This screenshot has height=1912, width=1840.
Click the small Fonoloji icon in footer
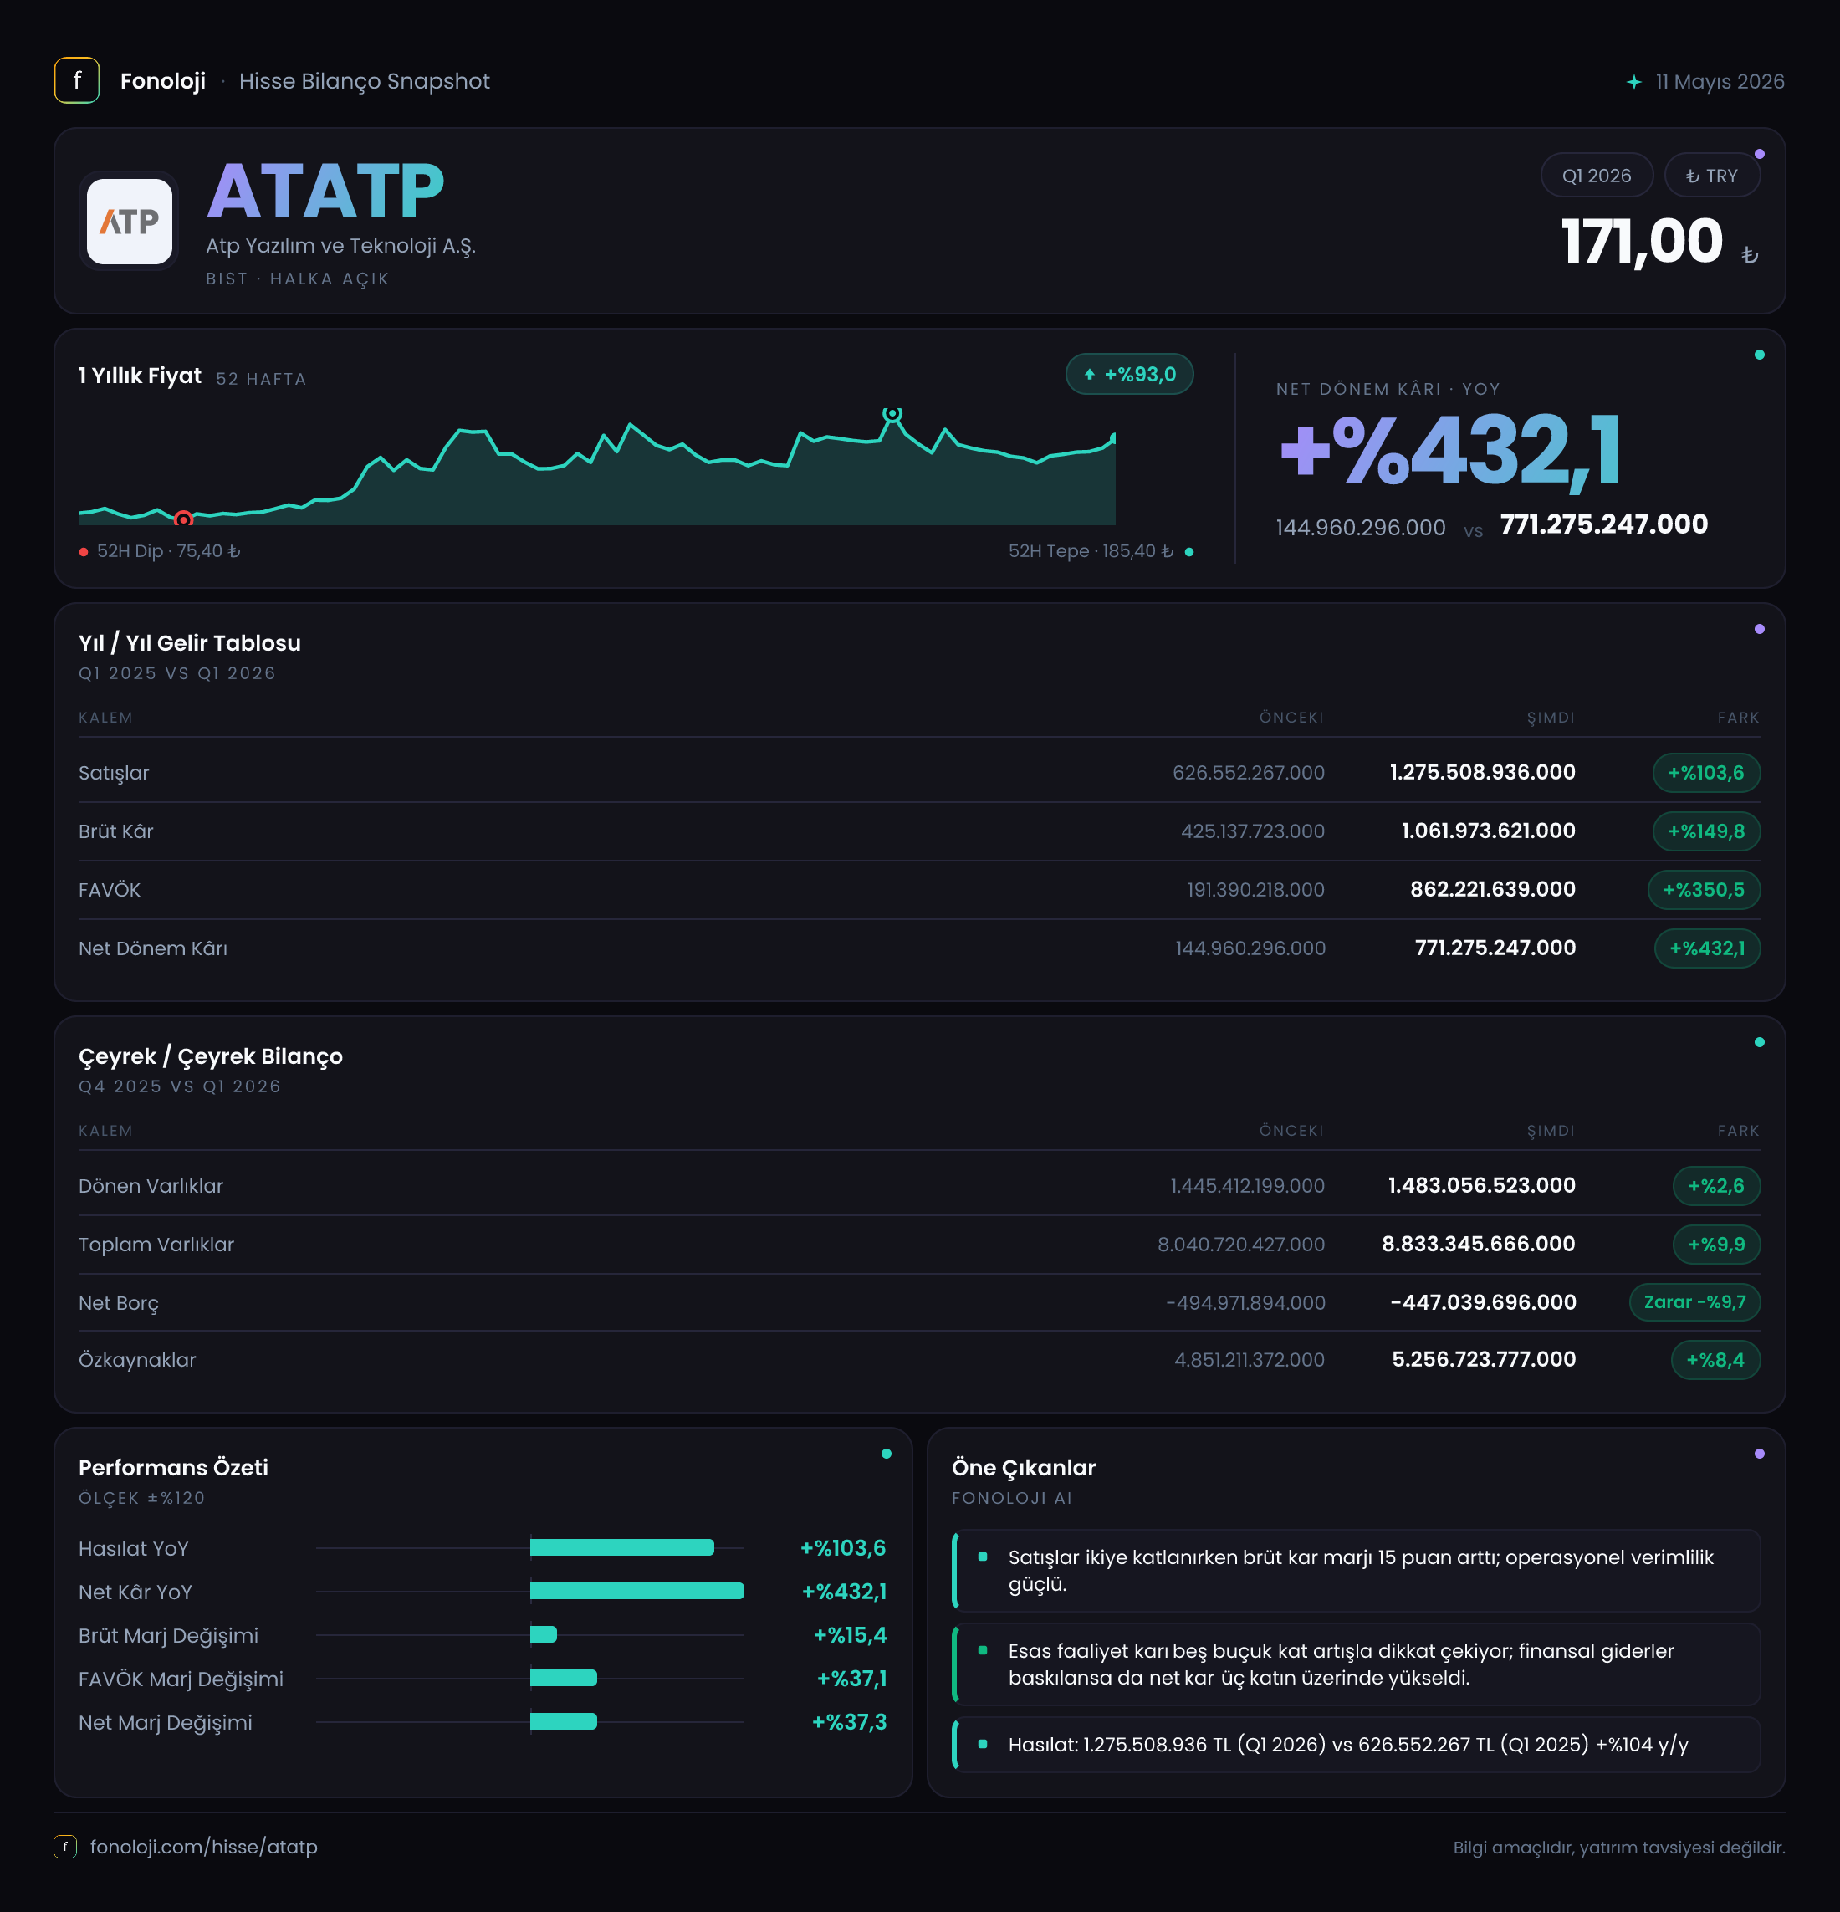(x=65, y=1846)
